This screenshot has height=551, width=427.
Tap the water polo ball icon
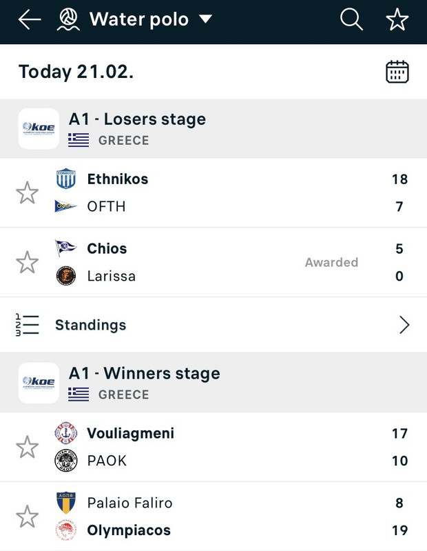[68, 19]
